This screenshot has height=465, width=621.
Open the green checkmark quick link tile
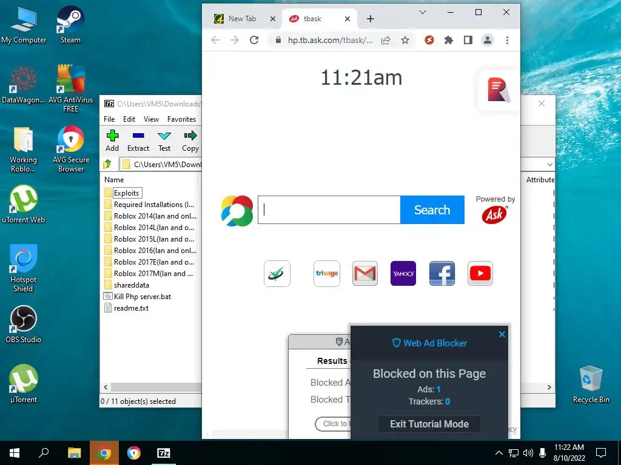[x=277, y=273]
